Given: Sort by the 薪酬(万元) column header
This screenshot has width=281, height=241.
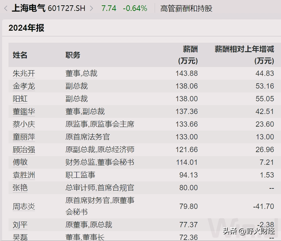Looking at the screenshot, I should [188, 55].
